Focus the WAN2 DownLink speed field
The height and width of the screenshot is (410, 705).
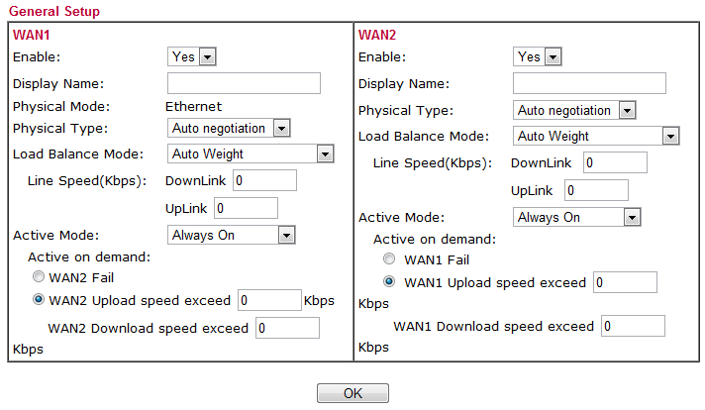click(614, 162)
